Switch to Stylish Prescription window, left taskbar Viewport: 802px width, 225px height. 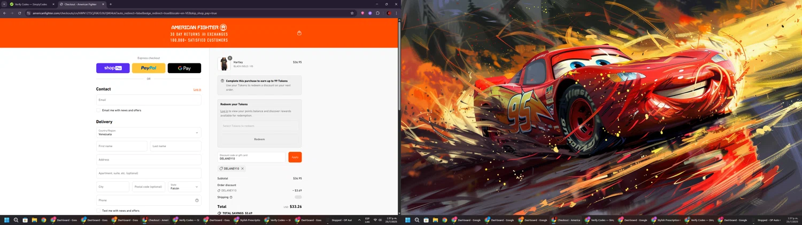[247, 220]
